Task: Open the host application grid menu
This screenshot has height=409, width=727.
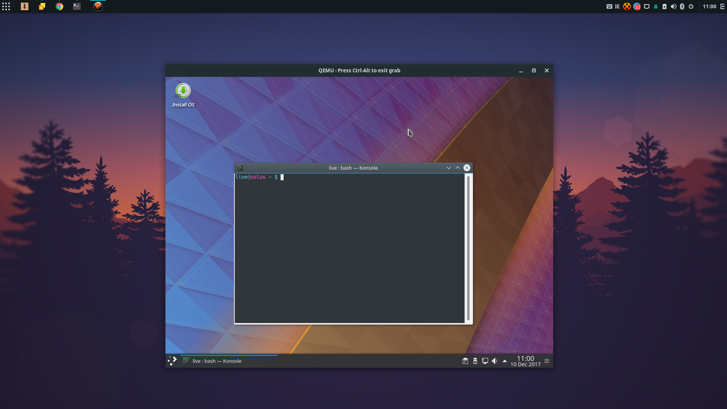Action: pos(6,6)
